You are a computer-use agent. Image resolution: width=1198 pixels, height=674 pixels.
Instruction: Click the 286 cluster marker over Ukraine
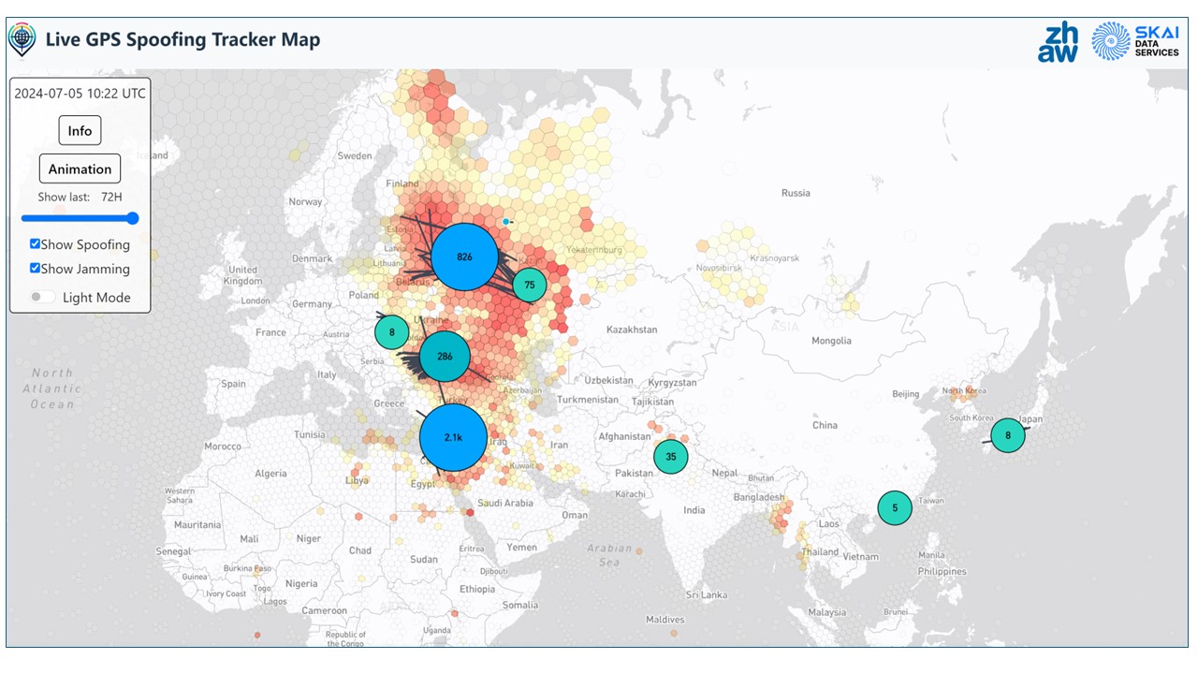click(446, 355)
